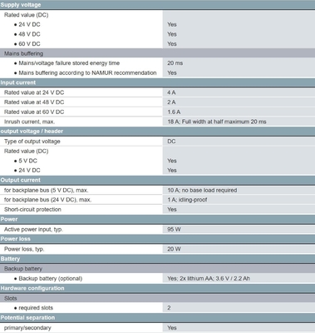Image resolution: width=315 pixels, height=333 pixels.
Task: Select the Supply voltage section header
Action: click(x=157, y=5)
